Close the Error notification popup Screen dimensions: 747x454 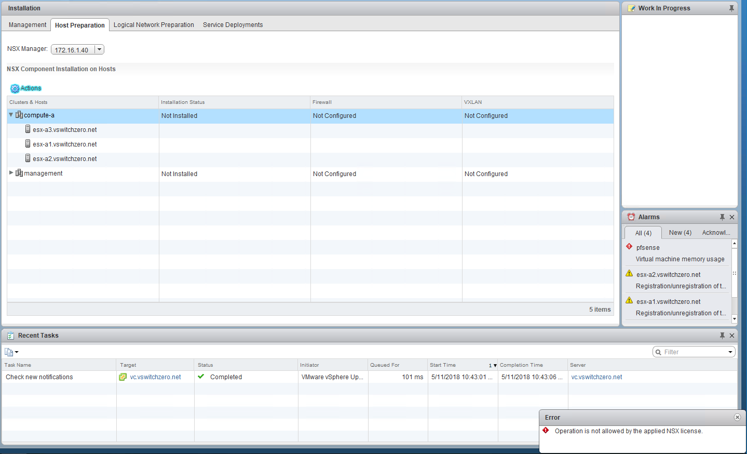737,418
